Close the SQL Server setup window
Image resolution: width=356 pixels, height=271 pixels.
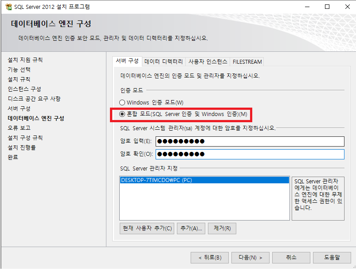(348, 7)
